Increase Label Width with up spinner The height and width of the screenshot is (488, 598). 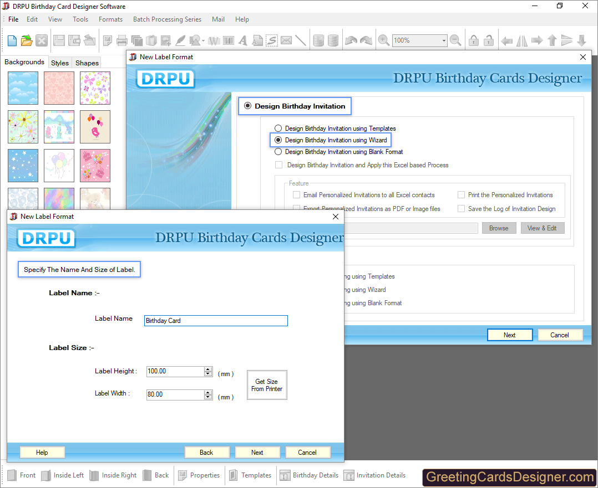[208, 392]
